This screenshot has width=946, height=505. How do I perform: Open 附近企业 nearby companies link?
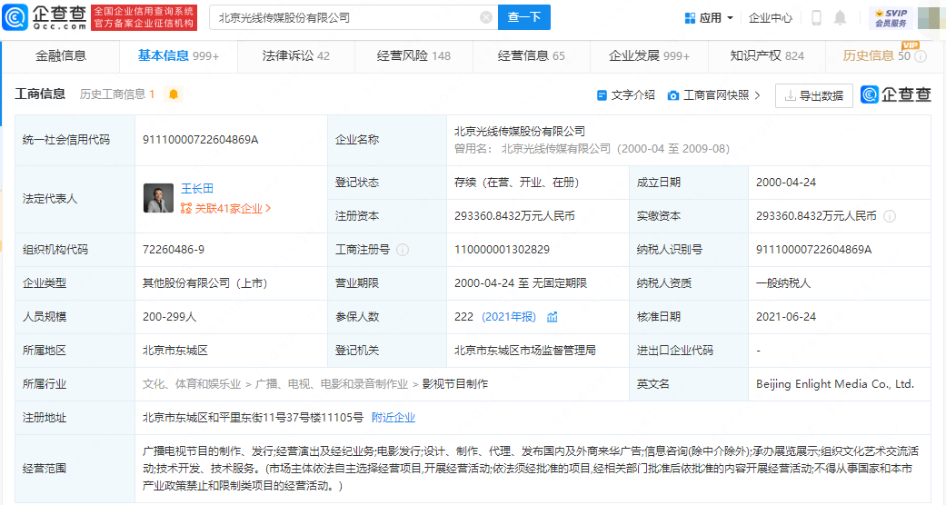point(393,418)
